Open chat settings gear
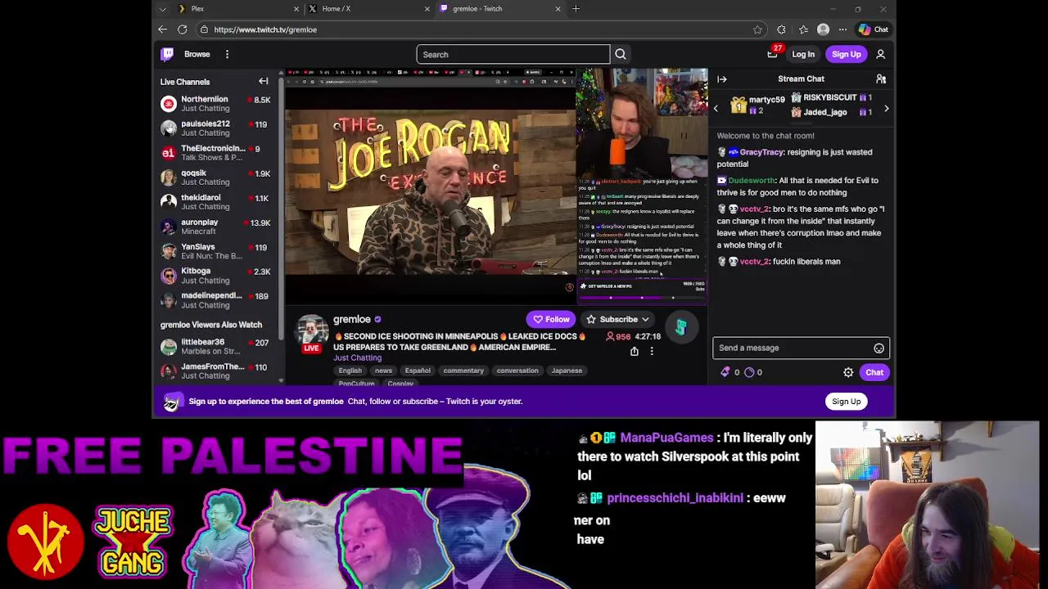This screenshot has width=1048, height=589. (848, 372)
